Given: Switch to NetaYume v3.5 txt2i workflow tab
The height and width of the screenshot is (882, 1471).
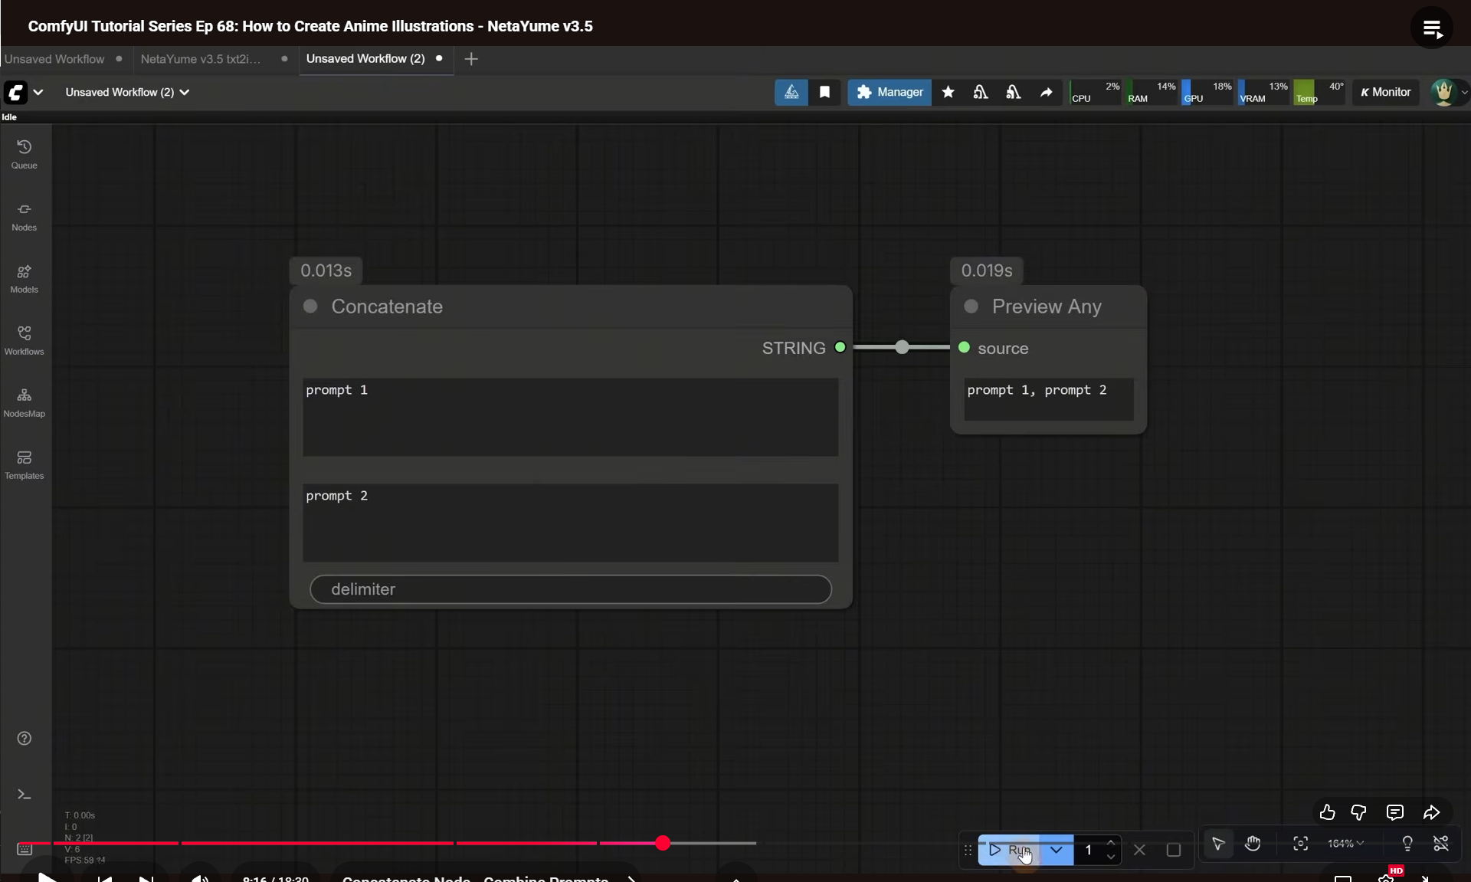Looking at the screenshot, I should (x=201, y=59).
